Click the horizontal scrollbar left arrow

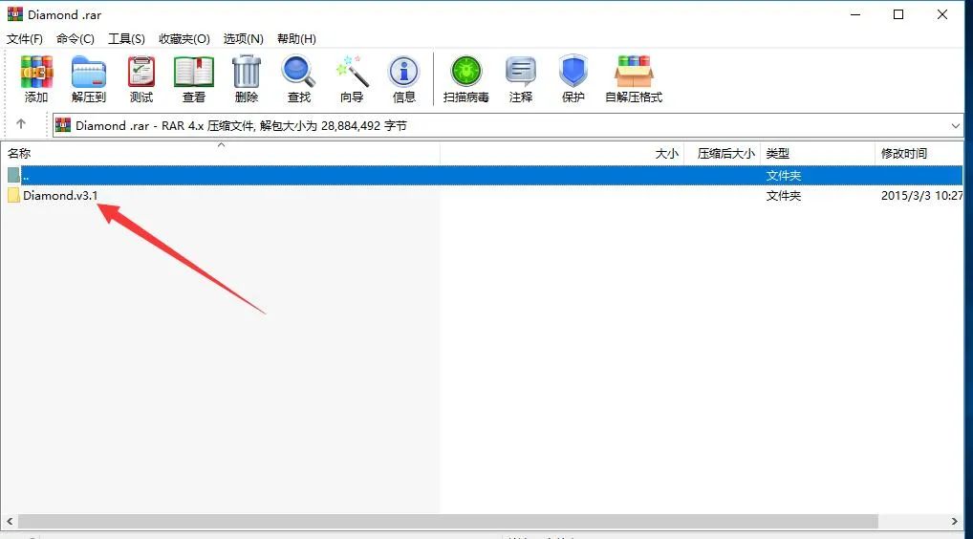click(x=10, y=521)
